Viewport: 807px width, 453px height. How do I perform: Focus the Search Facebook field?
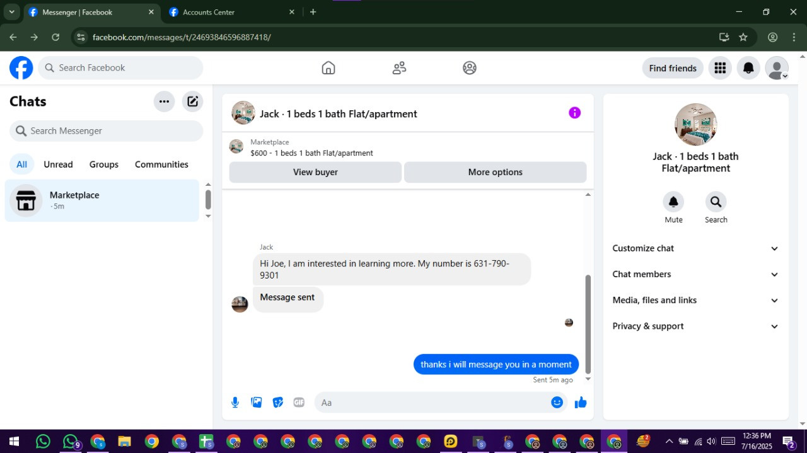tap(120, 68)
